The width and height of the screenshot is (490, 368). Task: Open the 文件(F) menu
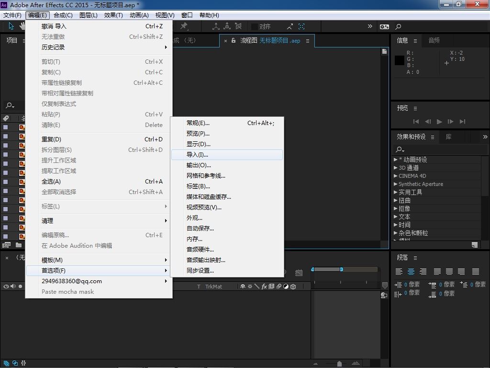12,15
